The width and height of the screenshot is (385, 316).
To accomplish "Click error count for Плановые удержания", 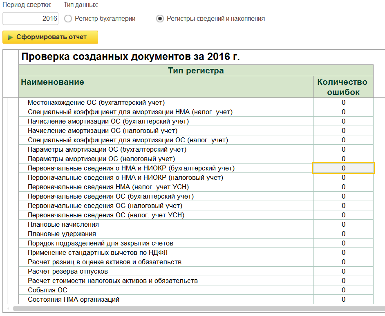I will point(343,234).
